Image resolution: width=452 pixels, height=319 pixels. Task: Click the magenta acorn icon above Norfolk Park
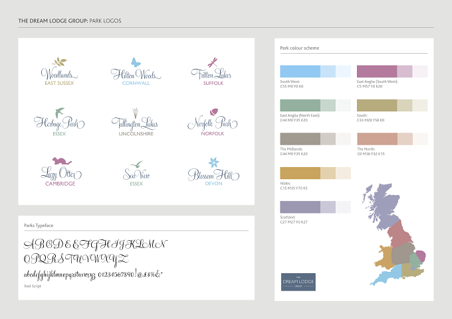pyautogui.click(x=213, y=112)
